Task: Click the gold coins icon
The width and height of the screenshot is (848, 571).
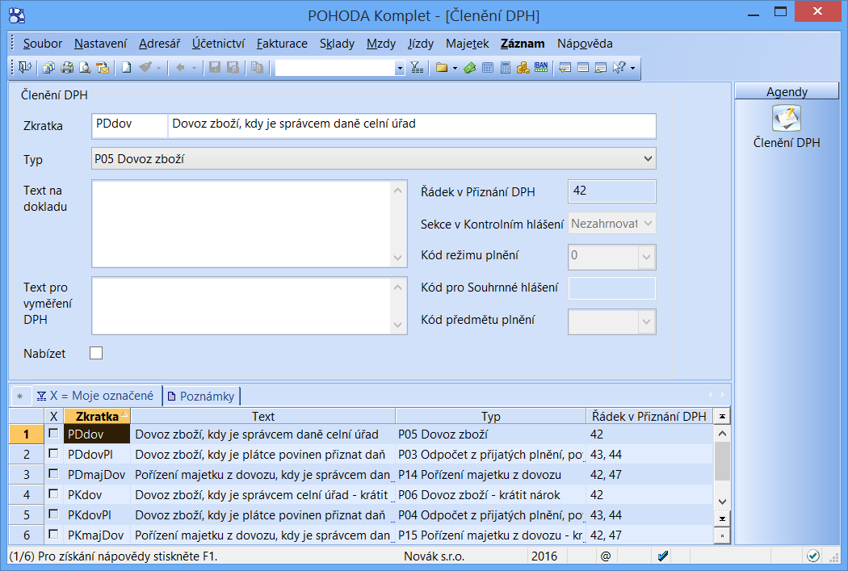Action: pyautogui.click(x=523, y=68)
